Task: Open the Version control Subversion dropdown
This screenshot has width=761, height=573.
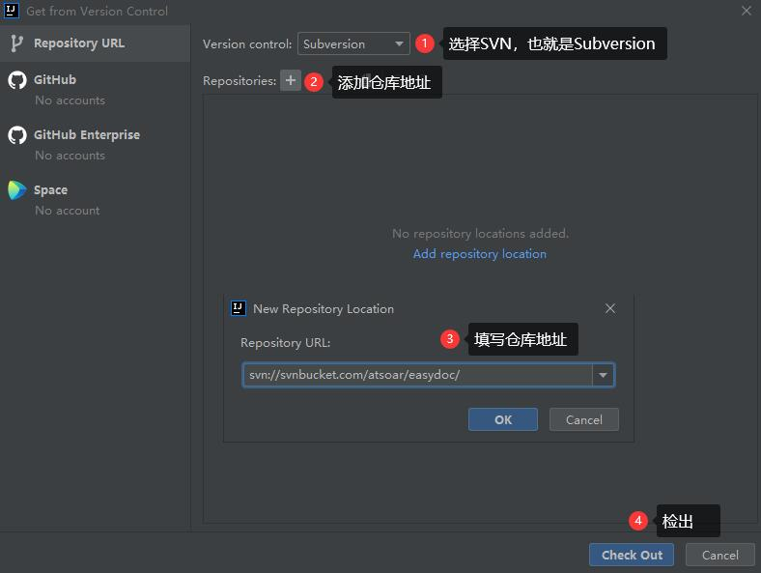Action: (x=353, y=43)
